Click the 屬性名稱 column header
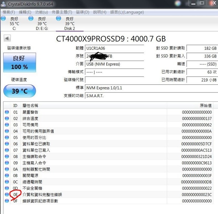Screen dimensions: 218x214 pyautogui.click(x=94, y=106)
